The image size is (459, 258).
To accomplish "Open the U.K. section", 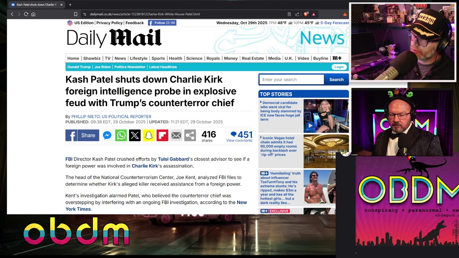I will coord(289,58).
